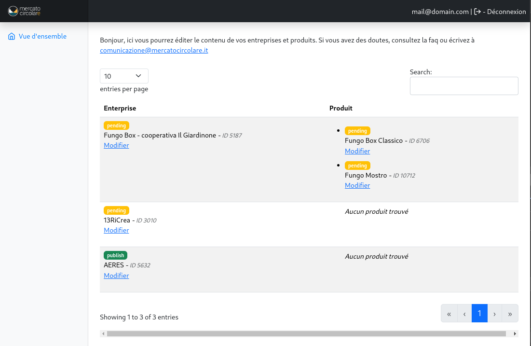Click the product name 'Fungo Box Classico'
Screen dimensions: 531x346
[x=374, y=140]
